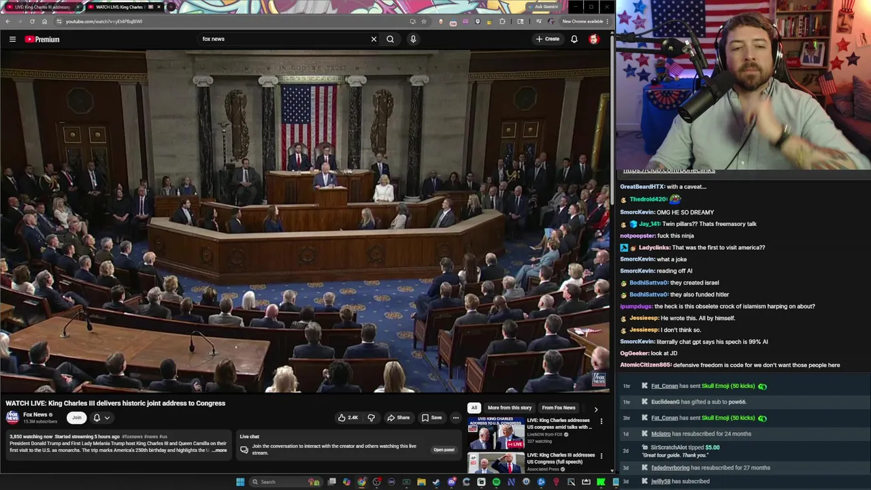
Task: Open the #foxnews hashtag link
Action: 132,436
